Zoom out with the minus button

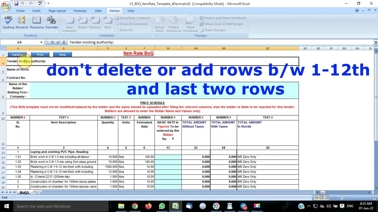[342, 198]
